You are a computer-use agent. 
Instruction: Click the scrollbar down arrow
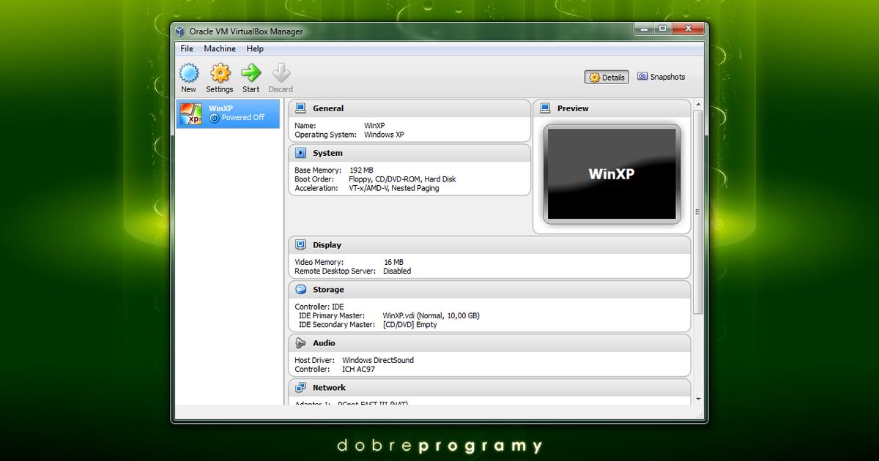698,399
